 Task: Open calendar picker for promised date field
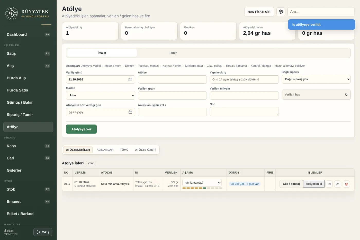[130, 112]
